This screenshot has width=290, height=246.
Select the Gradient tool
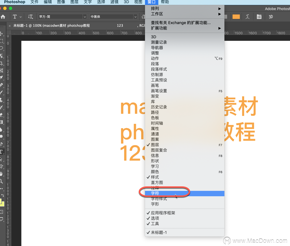[x=1, y=122]
